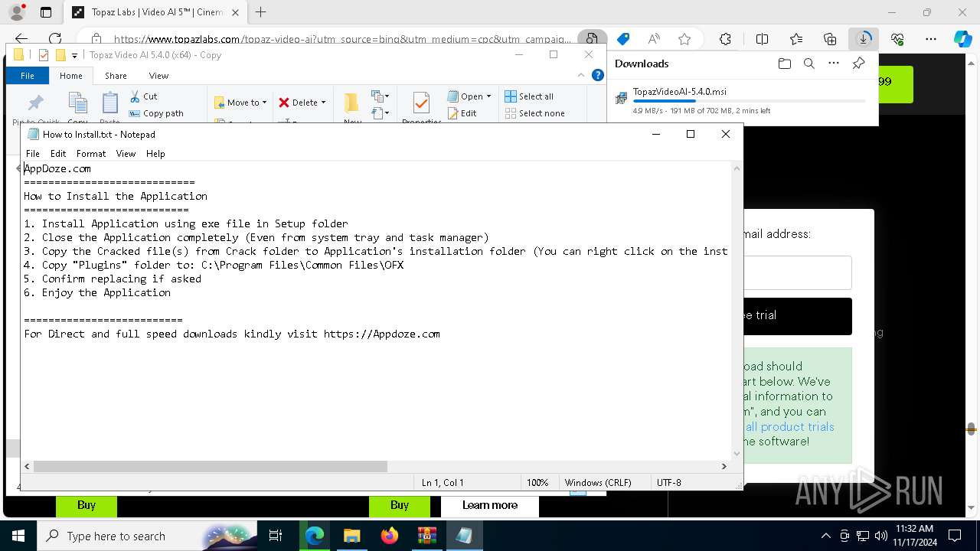Toggle the Edge Downloads button
Screen dimensions: 980x551
pos(864,39)
